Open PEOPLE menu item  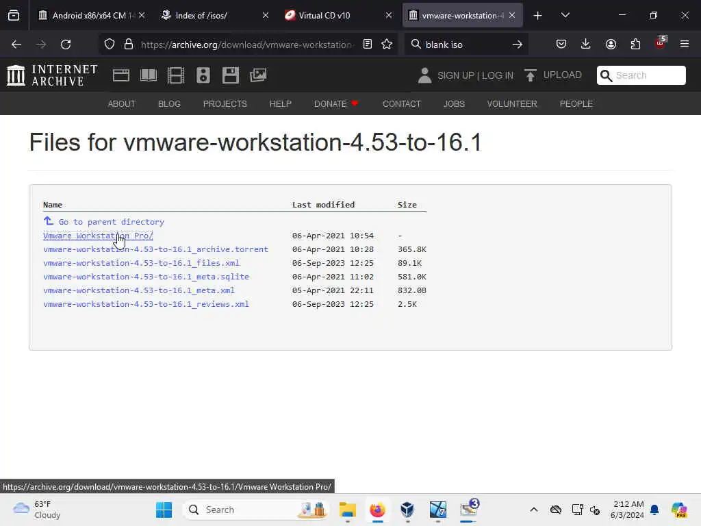576,104
